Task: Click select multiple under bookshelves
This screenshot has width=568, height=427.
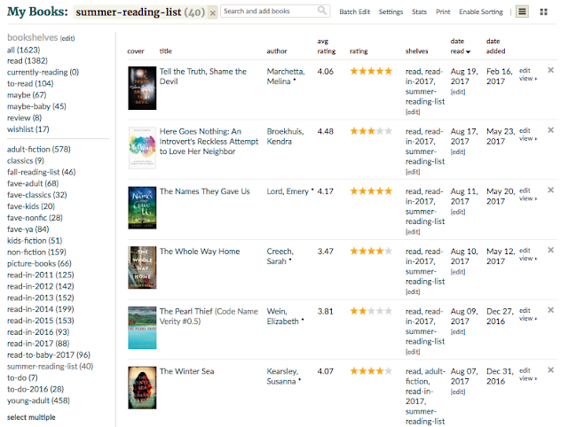Action: click(x=32, y=416)
